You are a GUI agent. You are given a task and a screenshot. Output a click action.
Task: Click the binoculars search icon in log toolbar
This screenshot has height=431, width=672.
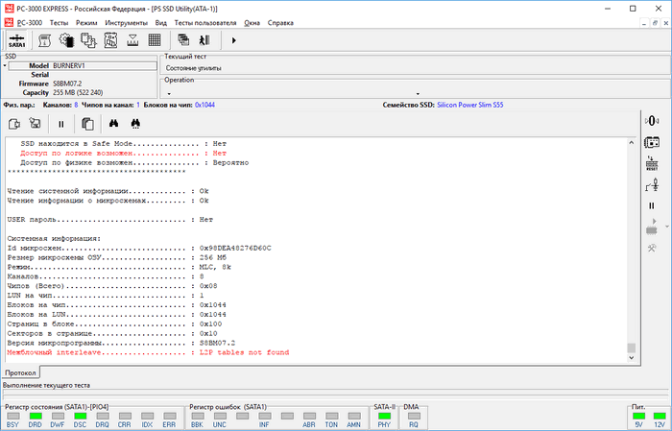[113, 123]
